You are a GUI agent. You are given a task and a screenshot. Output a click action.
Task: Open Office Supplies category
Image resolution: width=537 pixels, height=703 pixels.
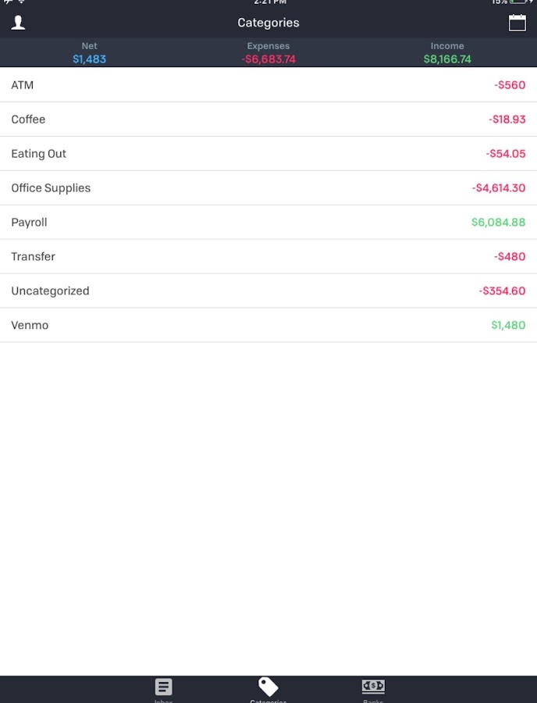[x=268, y=188]
